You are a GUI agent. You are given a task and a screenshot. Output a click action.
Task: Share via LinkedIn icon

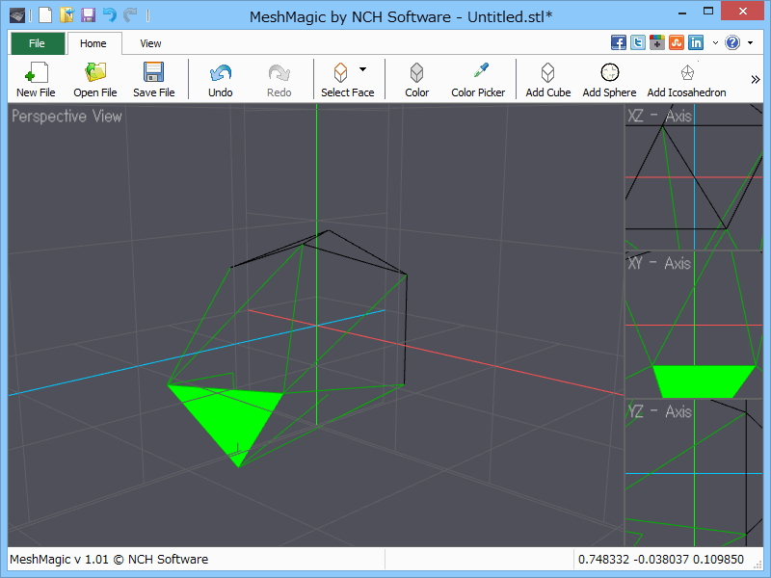tap(696, 42)
